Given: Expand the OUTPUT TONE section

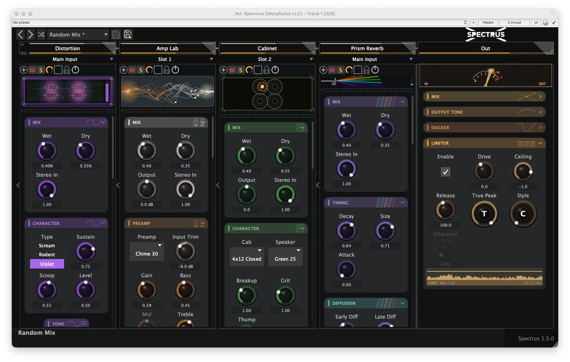Looking at the screenshot, I should (x=484, y=112).
